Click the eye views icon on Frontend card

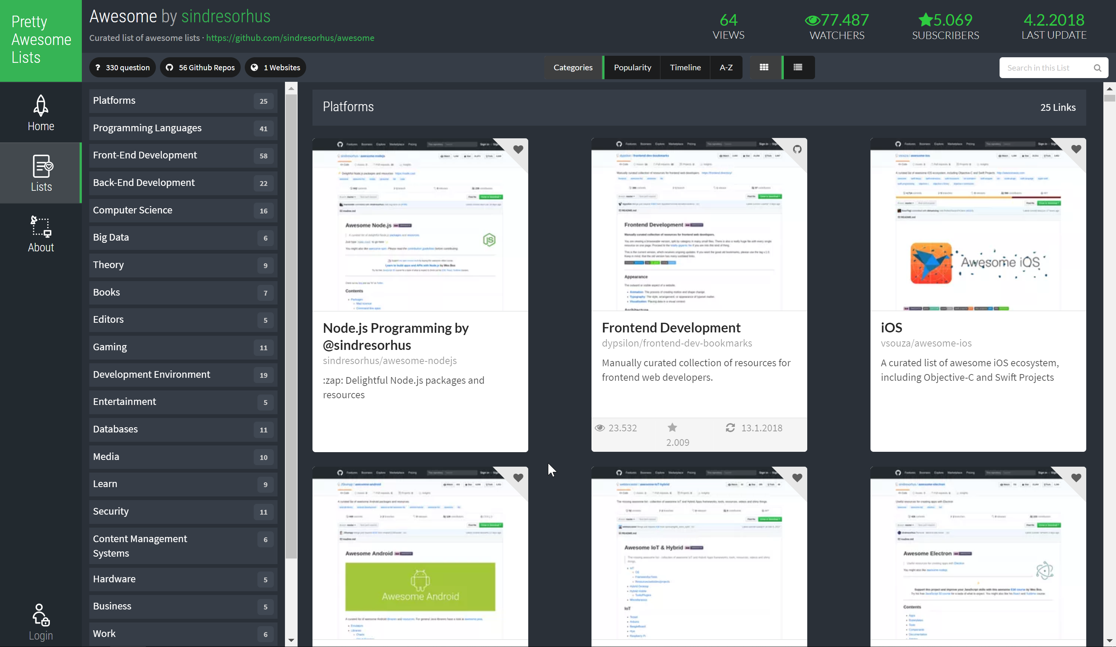tap(600, 428)
